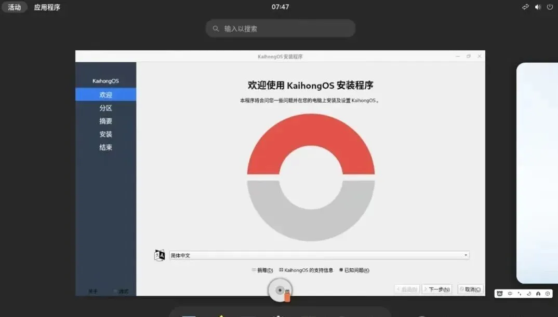Image resolution: width=558 pixels, height=317 pixels.
Task: Select the 结束 step in installer sidebar
Action: click(x=105, y=147)
